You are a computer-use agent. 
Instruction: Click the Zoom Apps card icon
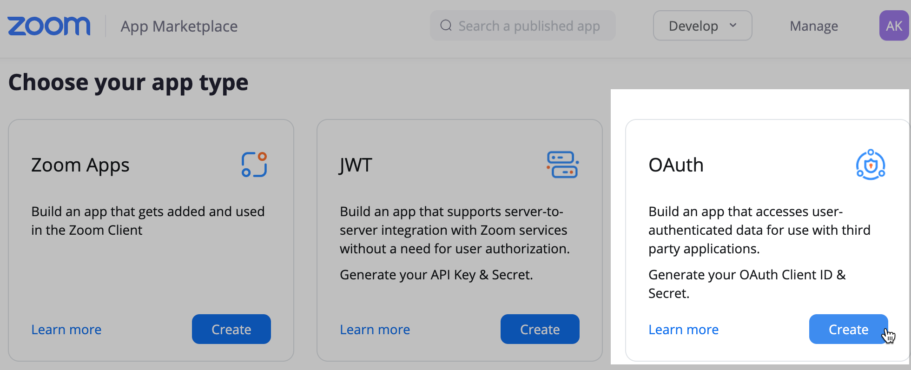254,165
